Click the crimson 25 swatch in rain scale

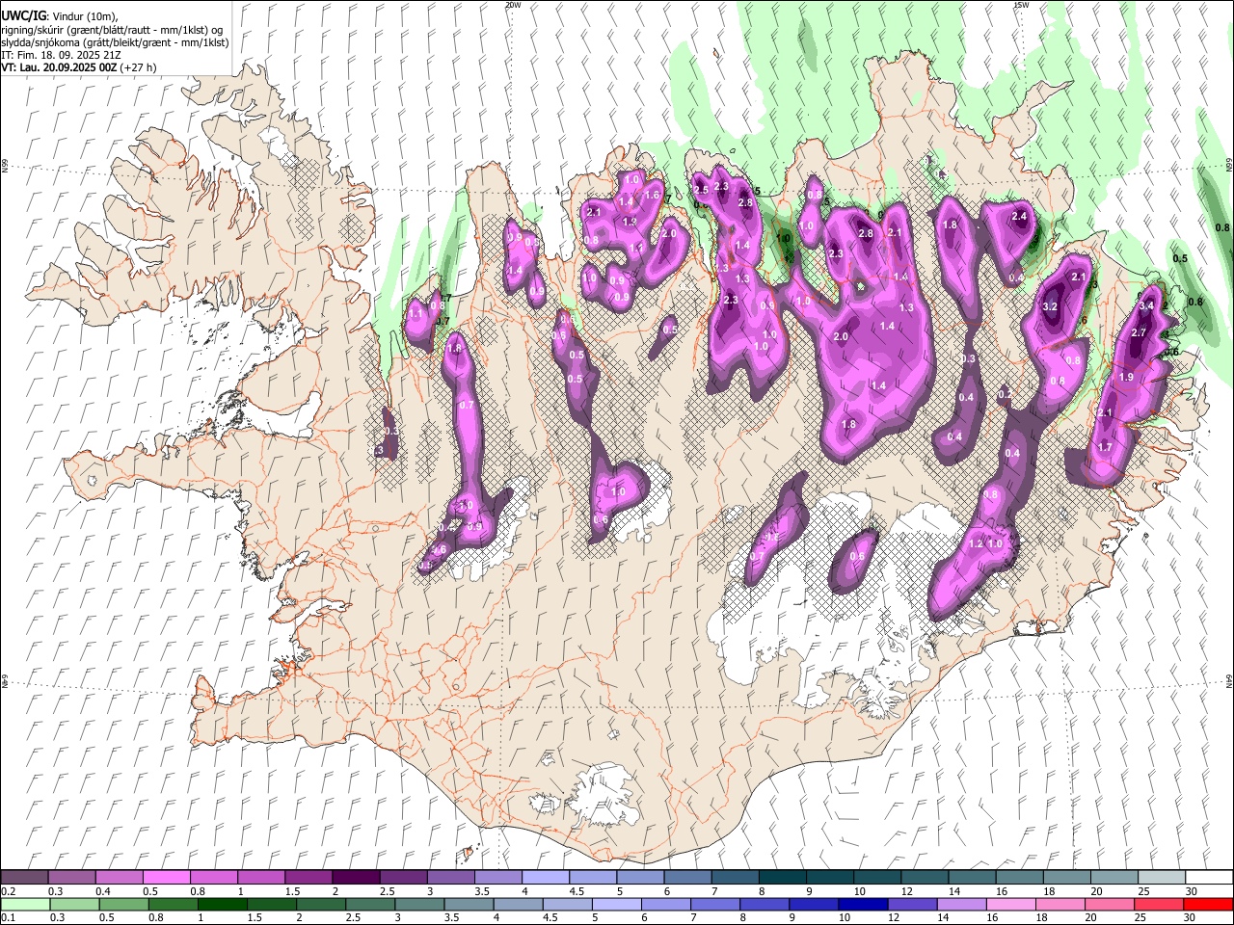1160,904
